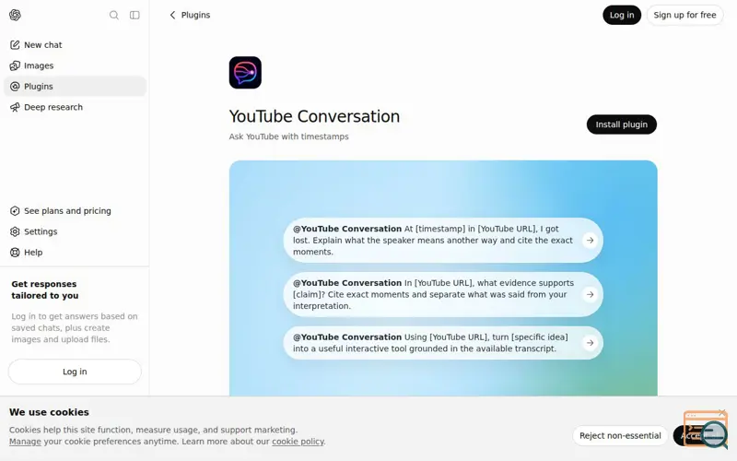Go back using the Plugins chevron
Image resolution: width=737 pixels, height=461 pixels.
click(172, 15)
